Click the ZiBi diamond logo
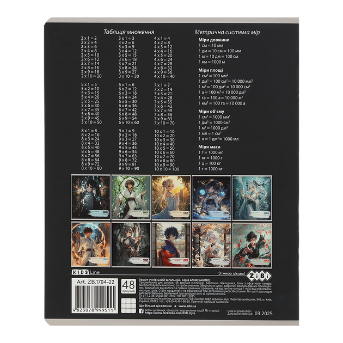 tap(259, 276)
